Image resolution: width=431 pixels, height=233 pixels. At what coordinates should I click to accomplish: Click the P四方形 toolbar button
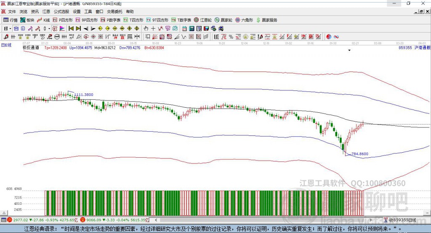(65, 20)
